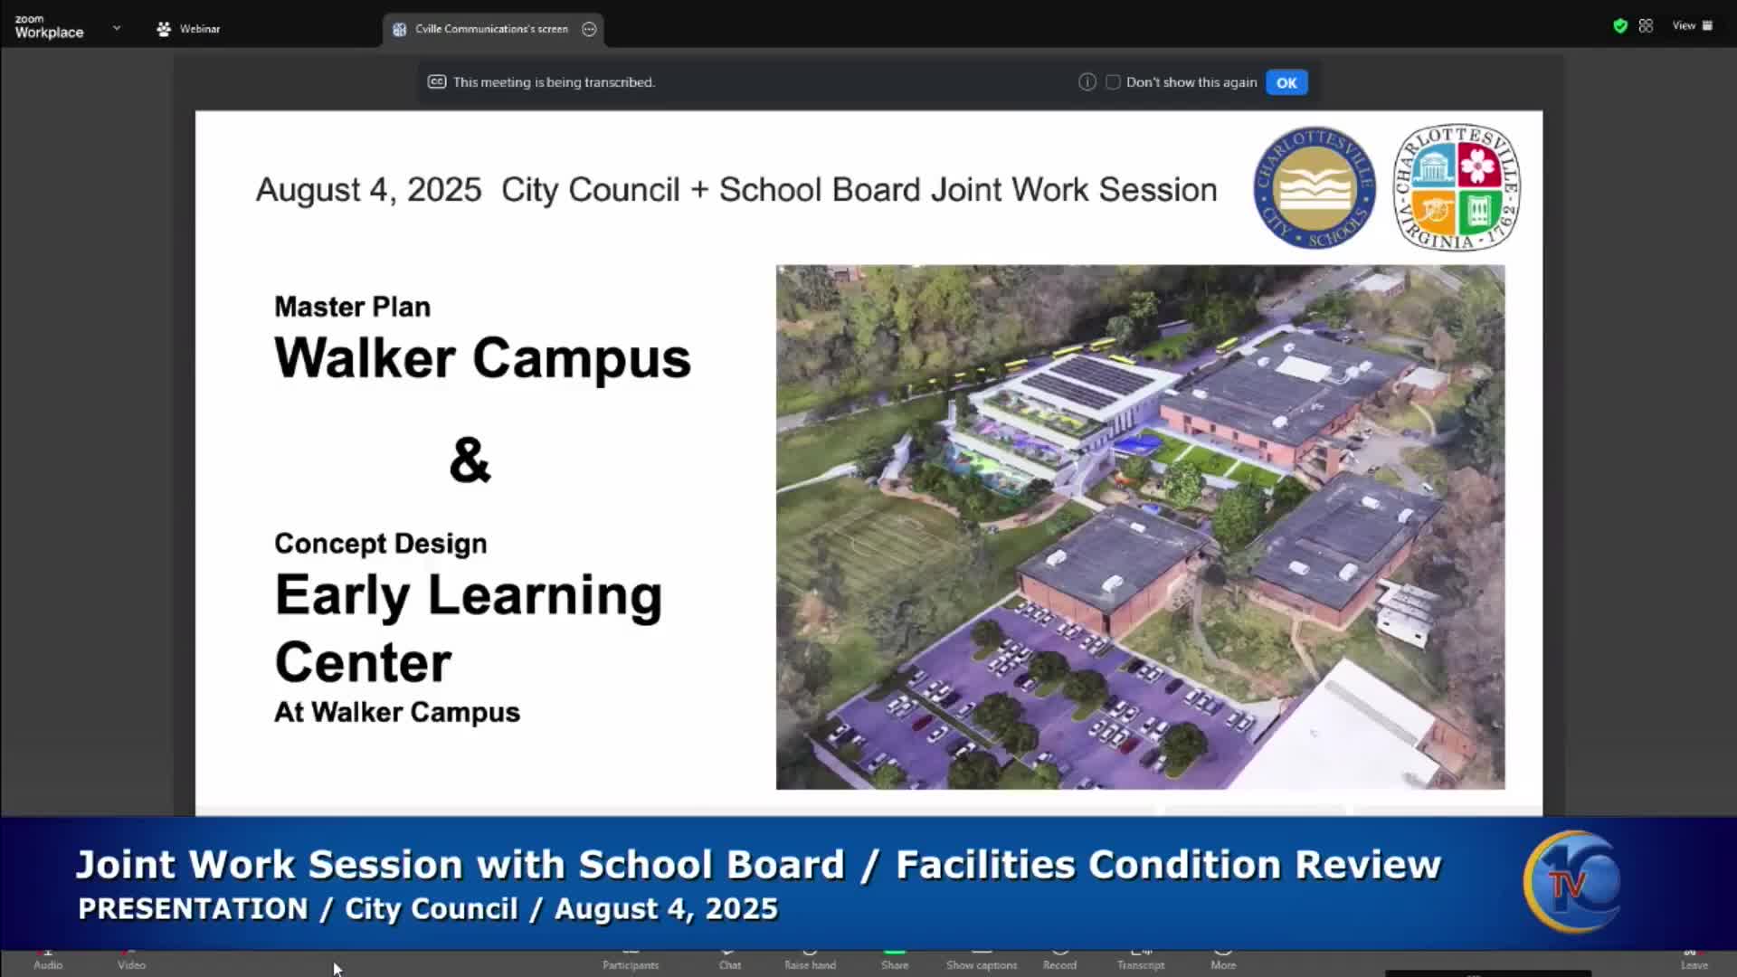The width and height of the screenshot is (1737, 977).
Task: Click OK to dismiss the transcription notice
Action: coord(1286,81)
